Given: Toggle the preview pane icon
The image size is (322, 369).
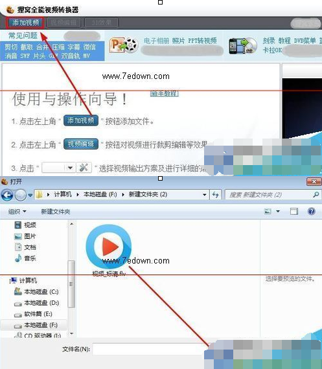Looking at the screenshot, I should click(x=294, y=211).
